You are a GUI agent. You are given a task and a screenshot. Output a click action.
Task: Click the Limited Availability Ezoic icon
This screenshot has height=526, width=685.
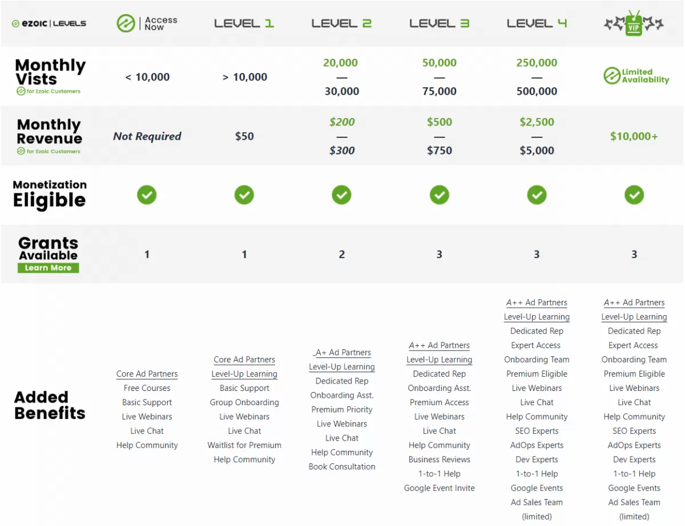pyautogui.click(x=613, y=76)
